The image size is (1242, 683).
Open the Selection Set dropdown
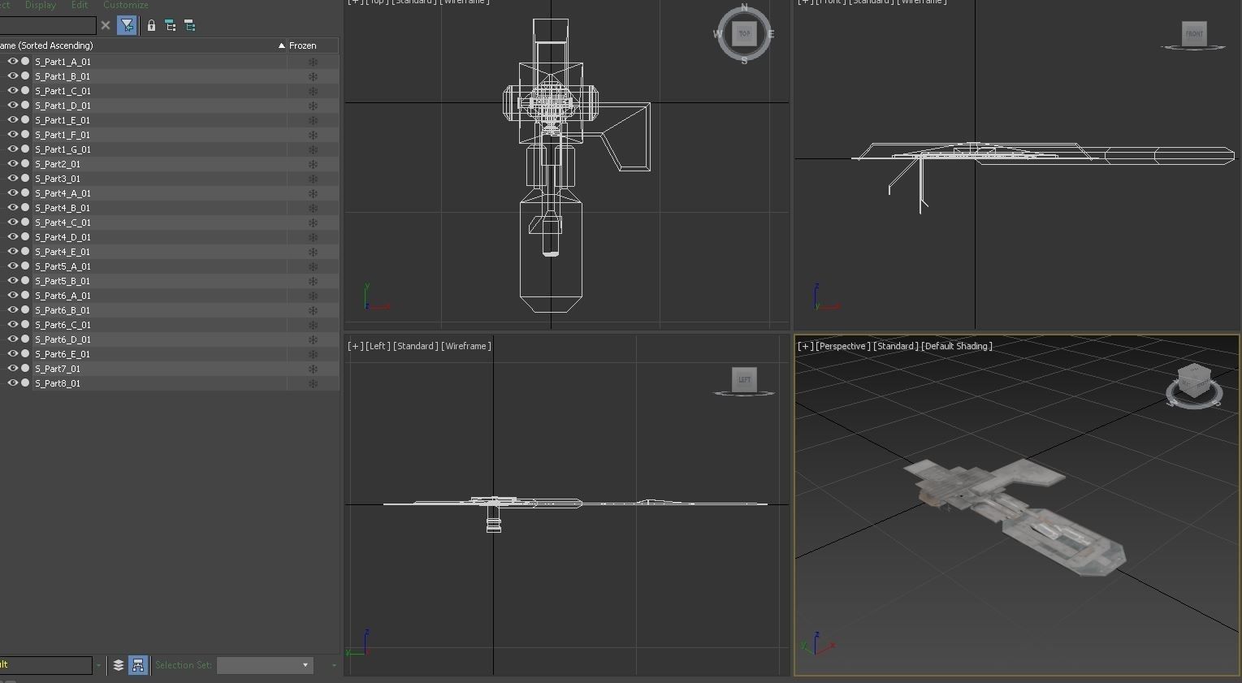265,665
